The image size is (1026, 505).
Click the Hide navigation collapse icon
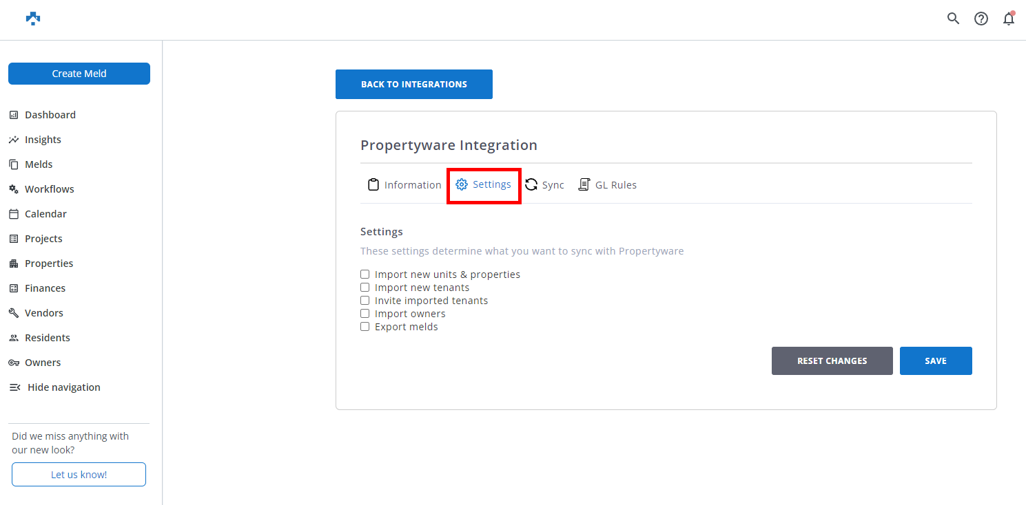click(x=14, y=387)
